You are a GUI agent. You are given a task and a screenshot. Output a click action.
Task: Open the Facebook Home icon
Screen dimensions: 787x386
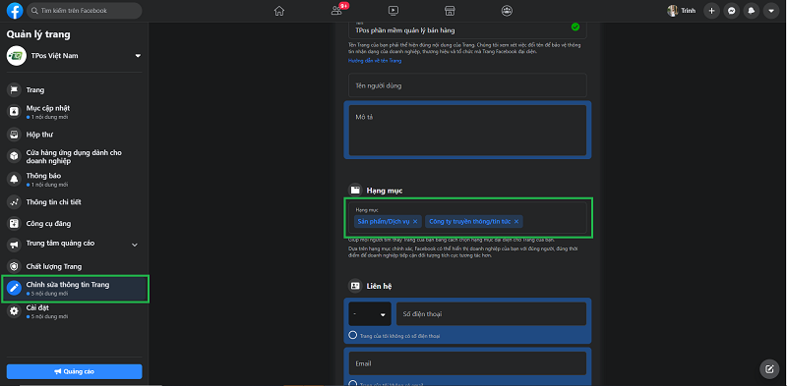pyautogui.click(x=279, y=11)
